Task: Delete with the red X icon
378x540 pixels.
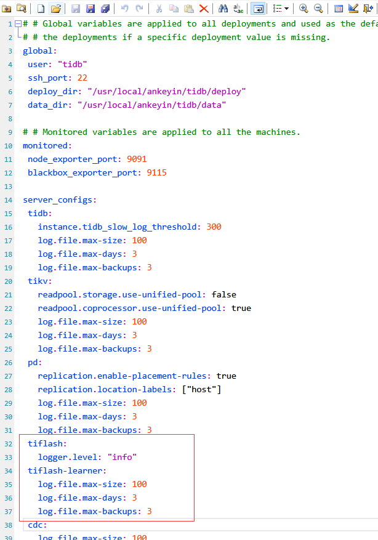Action: (204, 8)
